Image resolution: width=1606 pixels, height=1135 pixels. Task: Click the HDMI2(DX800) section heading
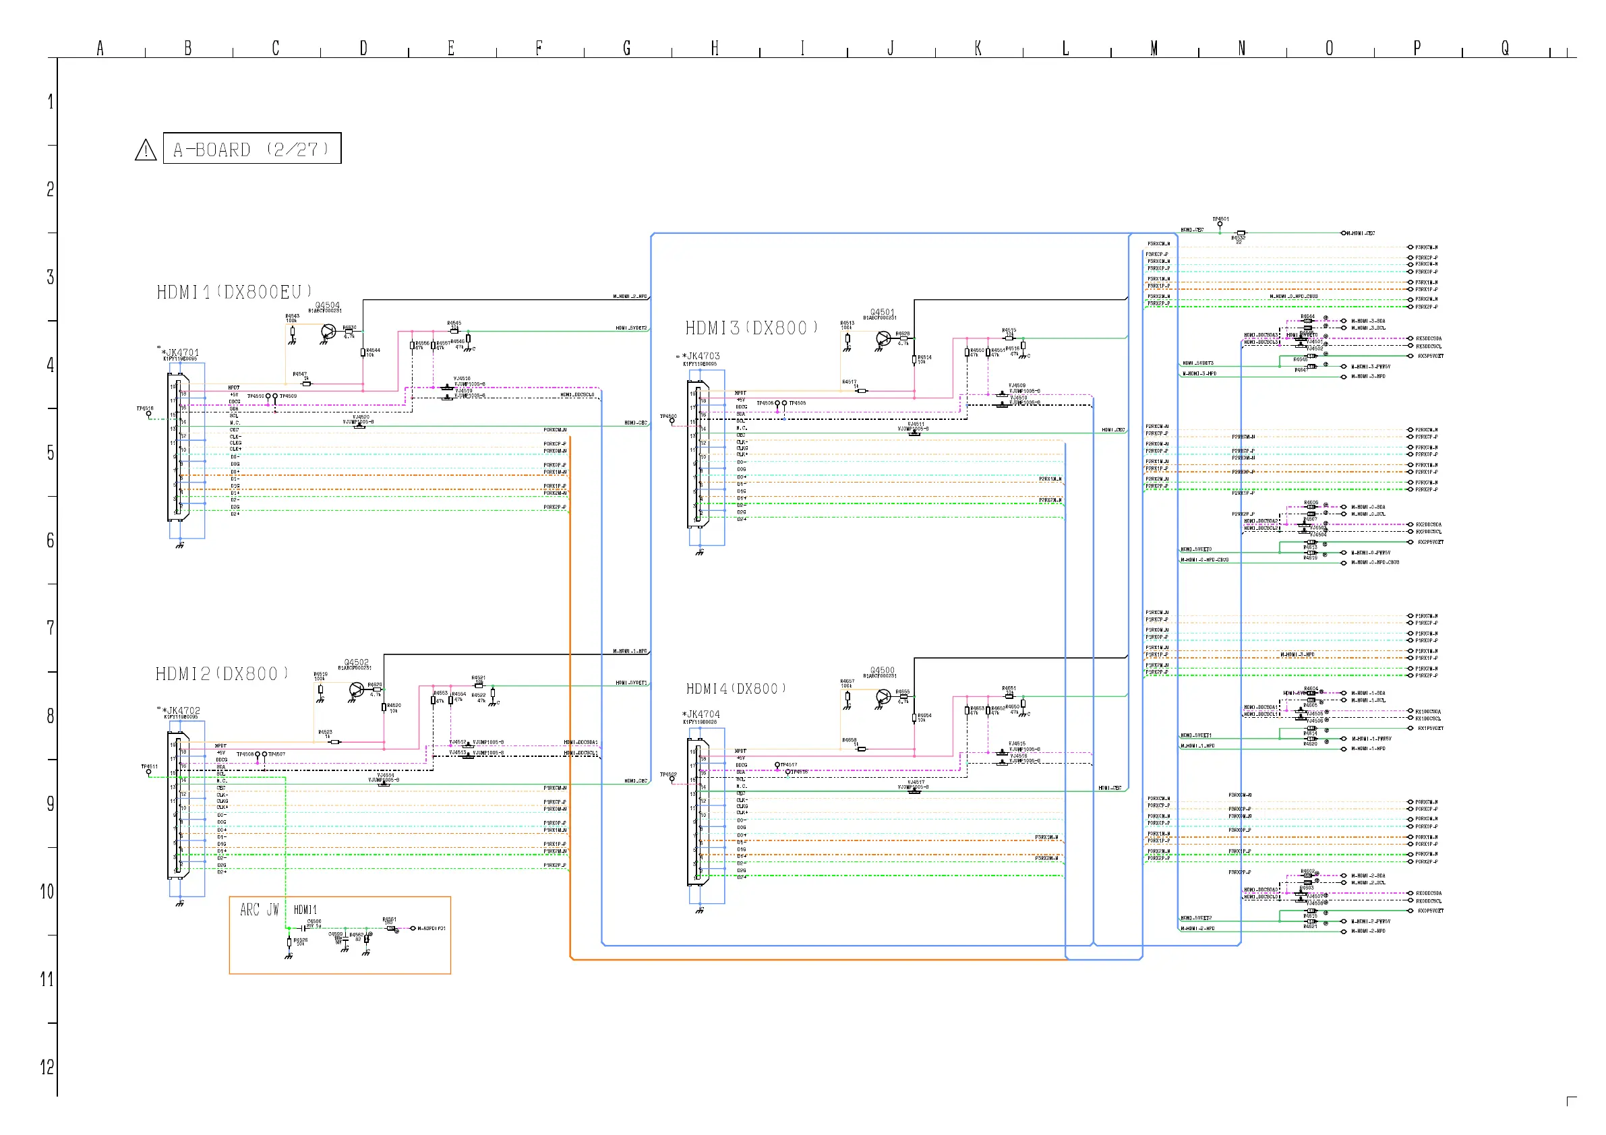[221, 674]
